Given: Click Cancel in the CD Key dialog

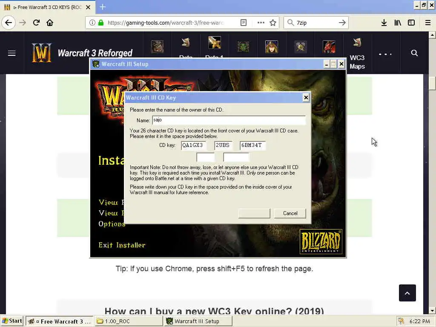Looking at the screenshot, I should (290, 213).
